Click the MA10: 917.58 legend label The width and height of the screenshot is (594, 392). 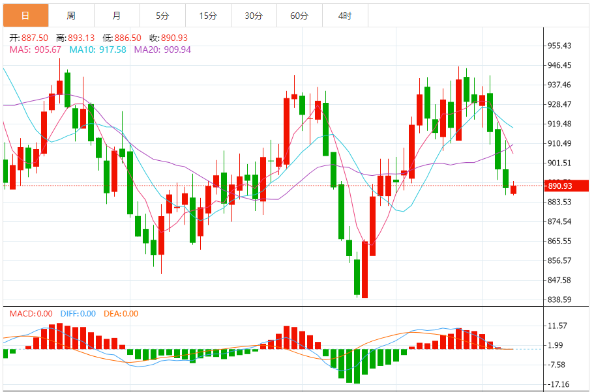98,49
